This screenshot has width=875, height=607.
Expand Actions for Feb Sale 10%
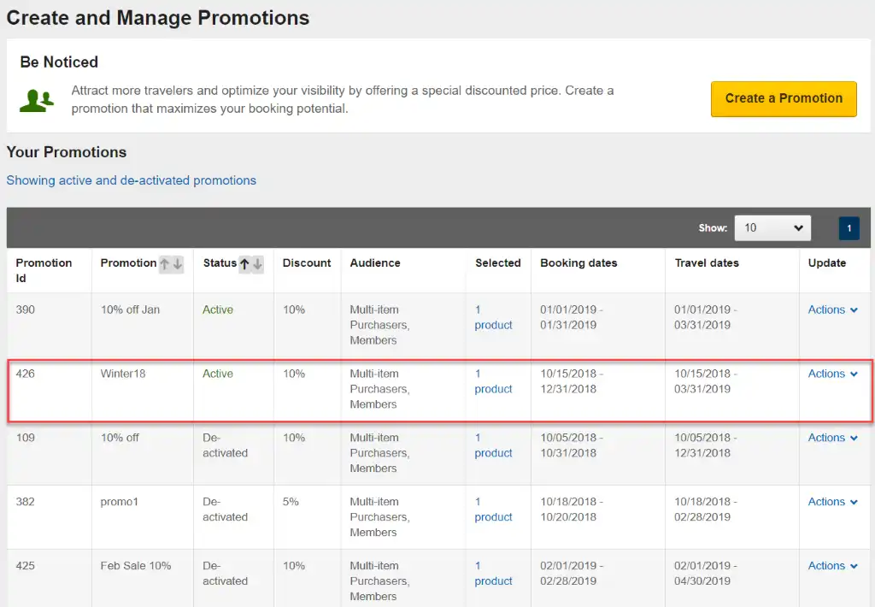(x=832, y=567)
